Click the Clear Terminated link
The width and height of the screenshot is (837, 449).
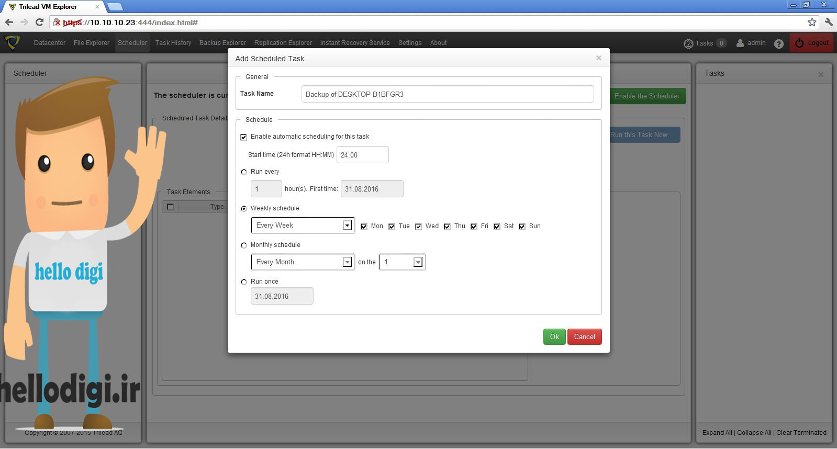pyautogui.click(x=801, y=433)
